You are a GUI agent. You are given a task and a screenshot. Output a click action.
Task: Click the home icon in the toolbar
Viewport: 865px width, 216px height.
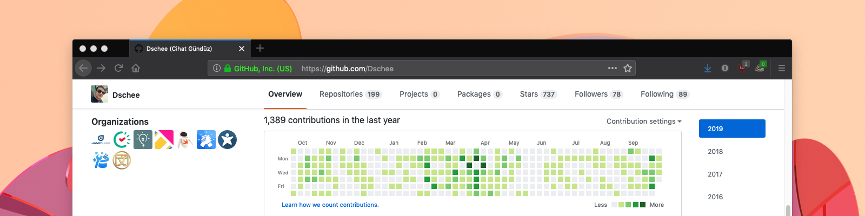click(136, 68)
